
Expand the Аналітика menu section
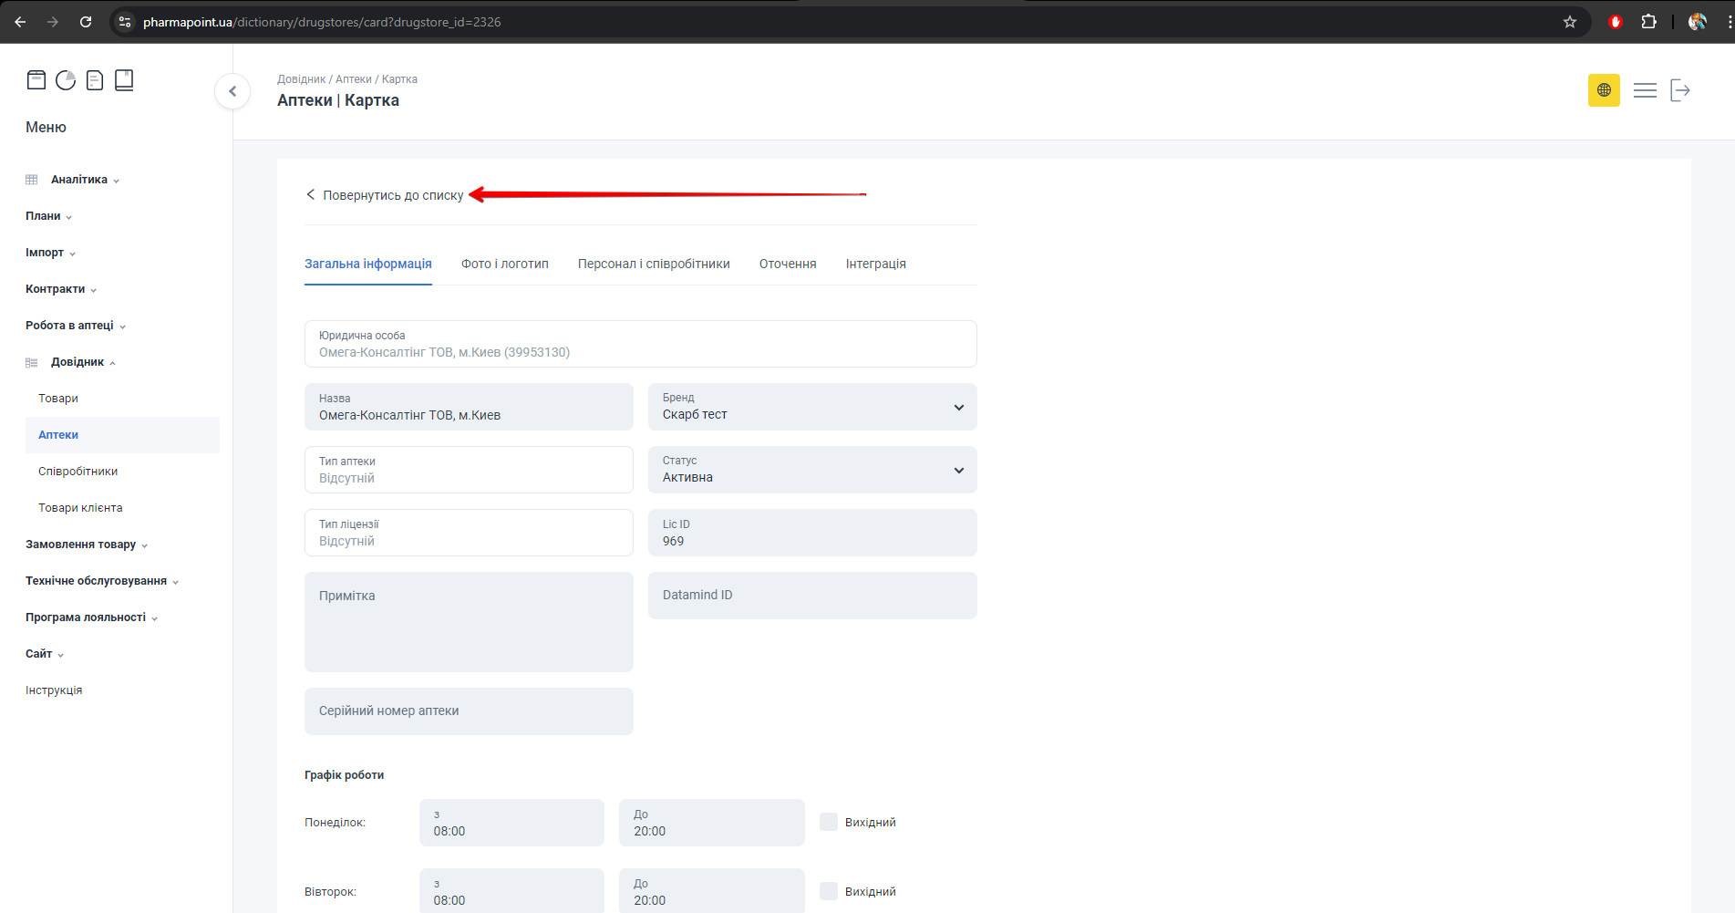[79, 180]
